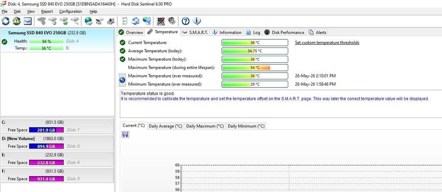Click the disk with clock toolbar icon
Screen dimensions: 442x192
click(53, 21)
